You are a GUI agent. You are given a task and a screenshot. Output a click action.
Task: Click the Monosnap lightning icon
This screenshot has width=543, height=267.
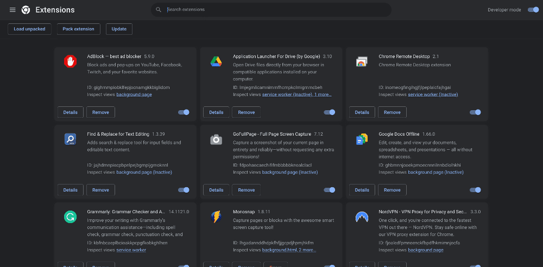(x=216, y=217)
